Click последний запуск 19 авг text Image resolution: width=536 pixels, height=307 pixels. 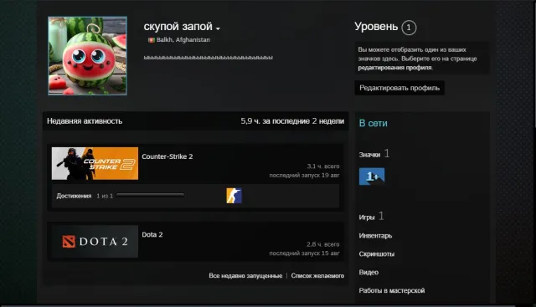tap(304, 175)
